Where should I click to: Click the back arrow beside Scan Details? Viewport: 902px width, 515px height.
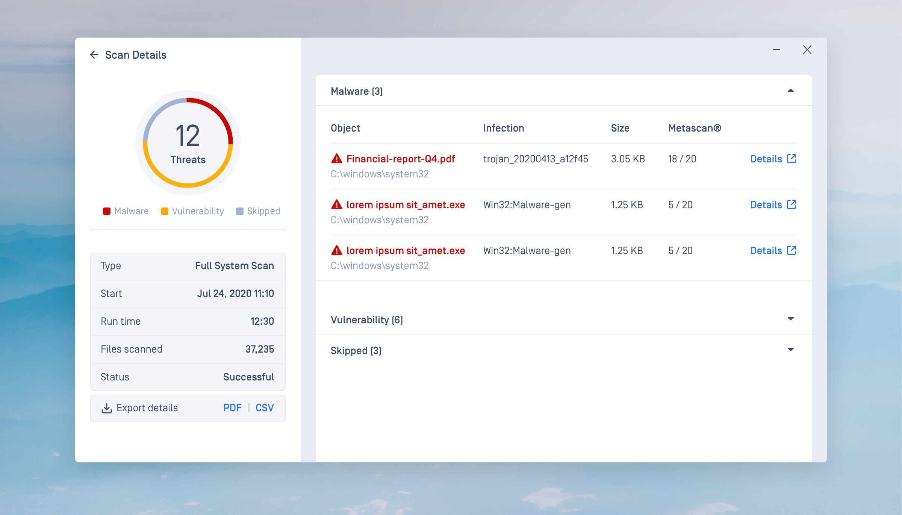[94, 55]
